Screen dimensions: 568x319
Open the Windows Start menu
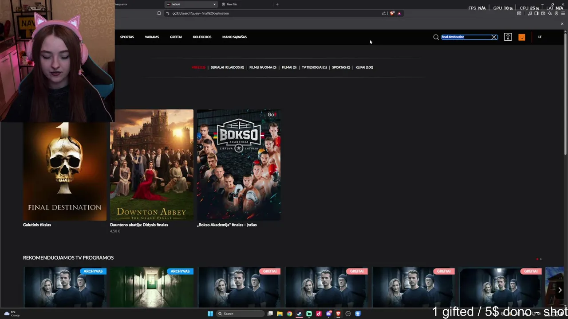(210, 314)
